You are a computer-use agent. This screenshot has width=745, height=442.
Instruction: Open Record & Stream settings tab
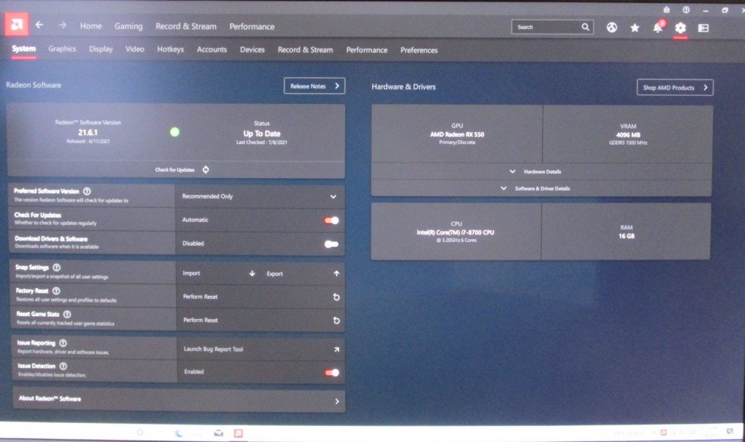(x=306, y=50)
